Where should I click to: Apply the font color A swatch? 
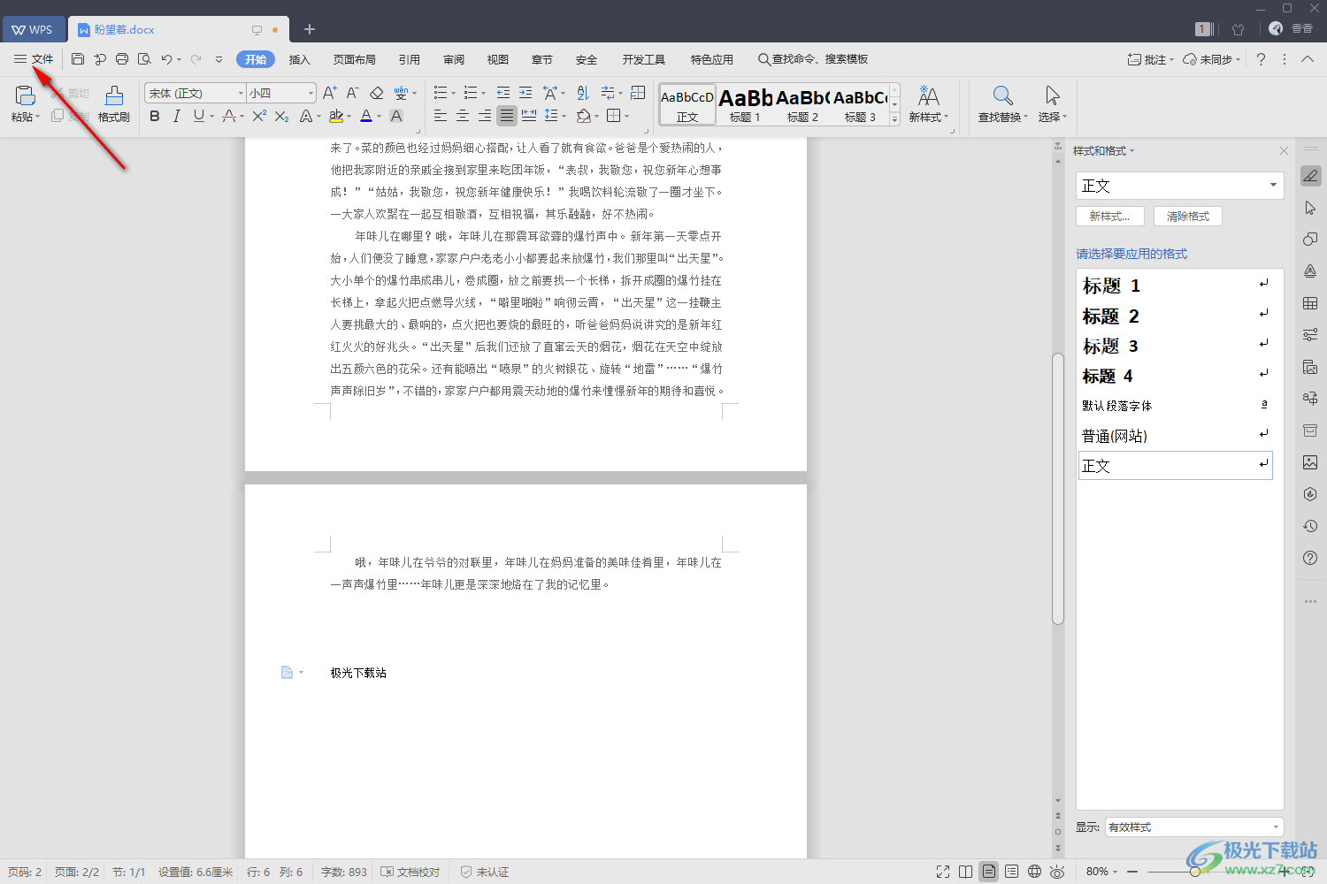(366, 116)
